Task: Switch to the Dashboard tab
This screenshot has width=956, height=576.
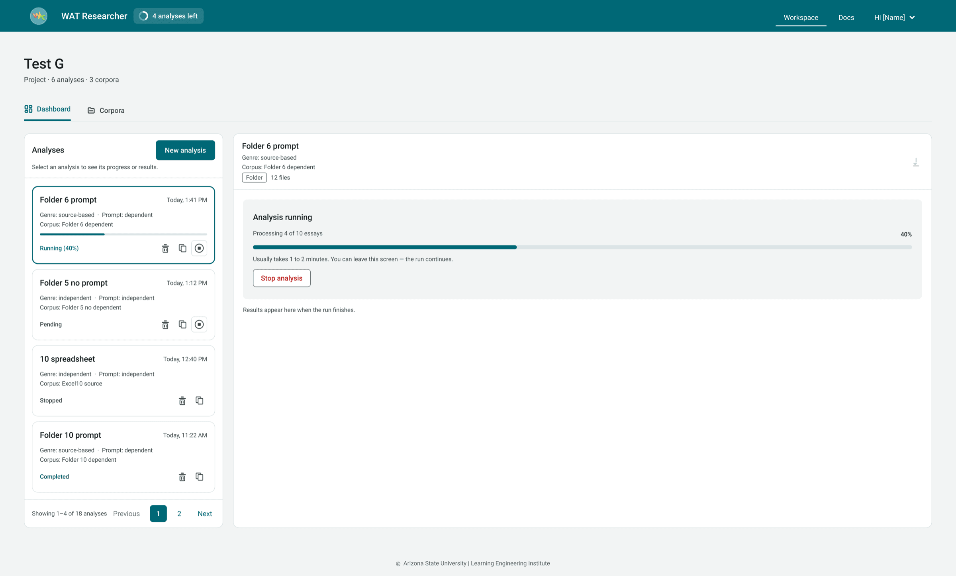Action: pyautogui.click(x=47, y=109)
